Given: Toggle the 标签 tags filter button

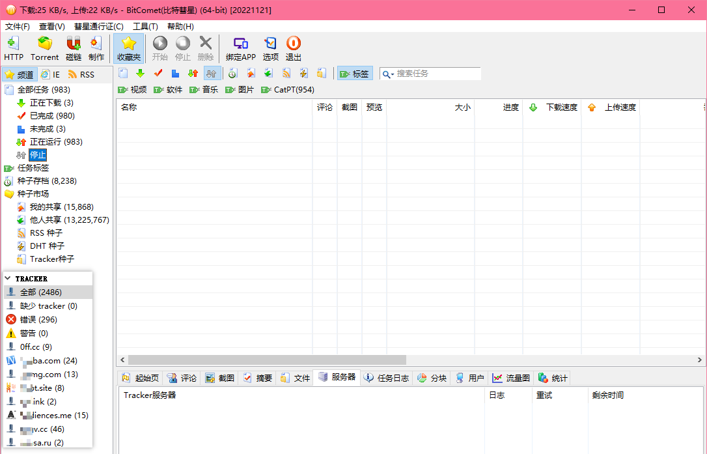Looking at the screenshot, I should pyautogui.click(x=354, y=74).
